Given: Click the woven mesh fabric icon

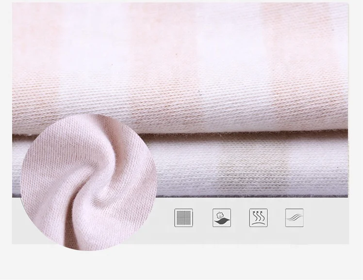Looking at the screenshot, I should tap(183, 218).
